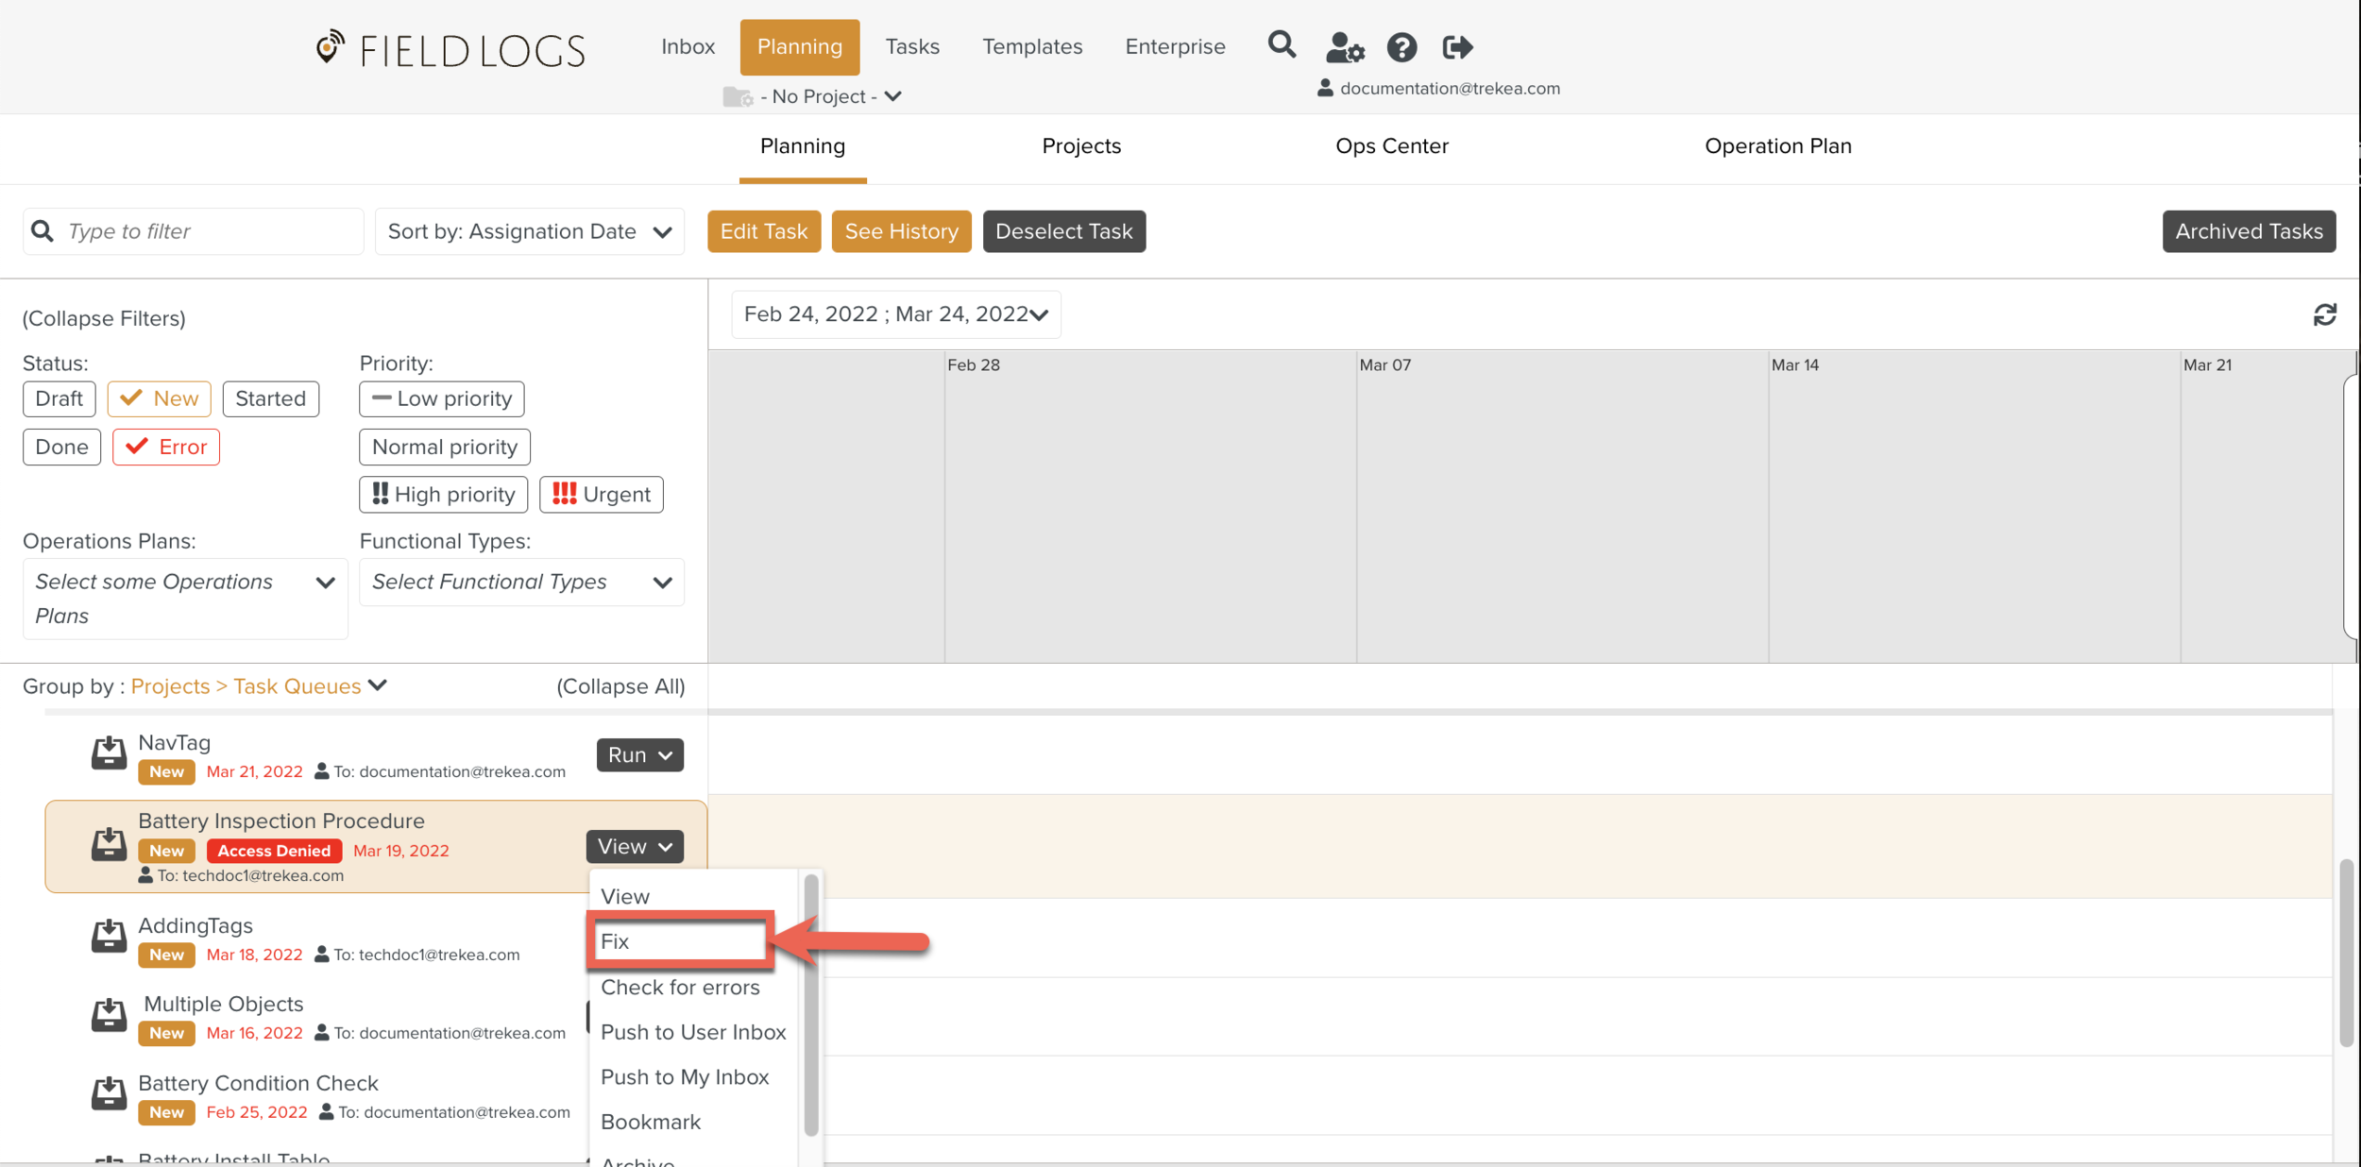Toggle the New status filter
2361x1167 pixels.
pos(159,398)
